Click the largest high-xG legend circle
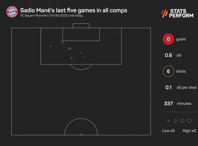198x146 pixels. click(189, 121)
